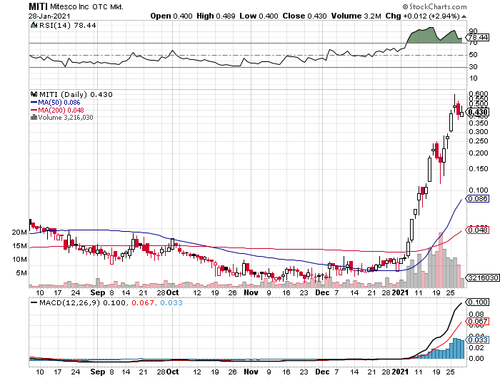Click the chart date '28-Jan-2021'
The width and height of the screenshot is (500, 378).
(49, 16)
